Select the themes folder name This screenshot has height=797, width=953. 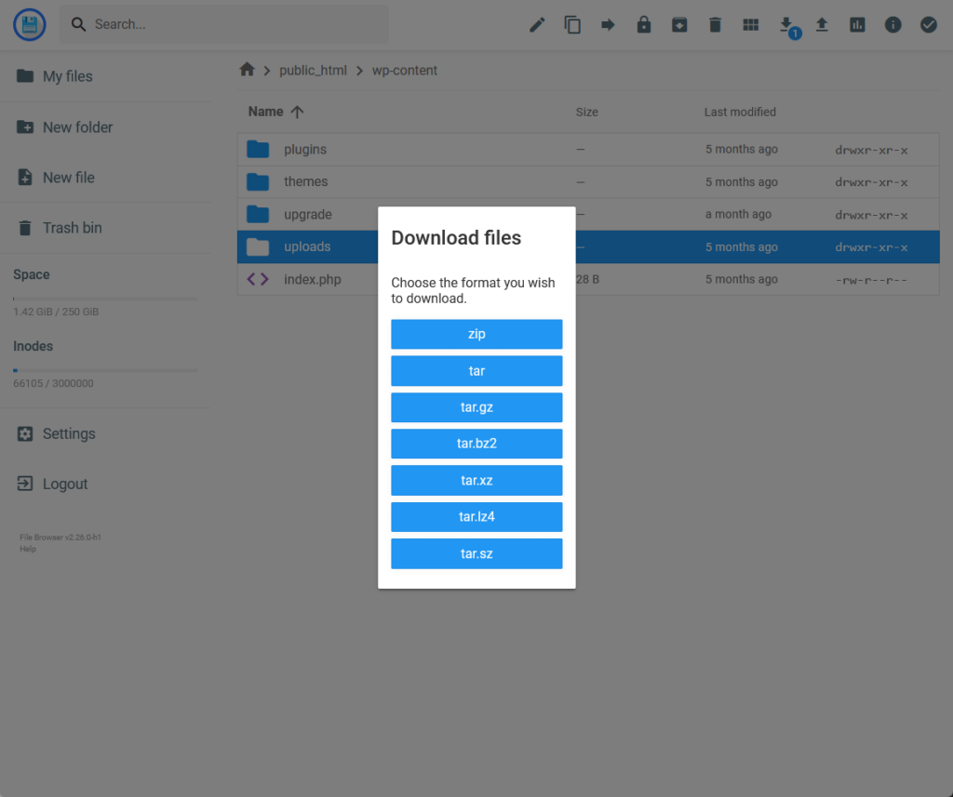[x=305, y=181]
